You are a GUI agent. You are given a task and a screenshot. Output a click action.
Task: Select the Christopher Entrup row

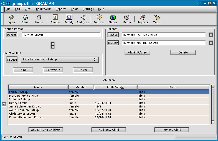coord(109,114)
